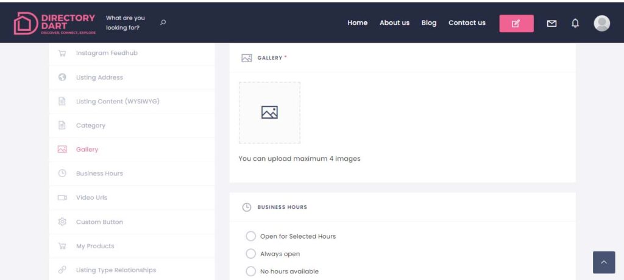Select No hours available radio button
Screen dimensions: 624x280
pyautogui.click(x=250, y=271)
